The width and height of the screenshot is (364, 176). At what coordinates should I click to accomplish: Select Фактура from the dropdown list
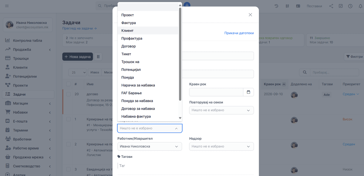[x=148, y=23]
